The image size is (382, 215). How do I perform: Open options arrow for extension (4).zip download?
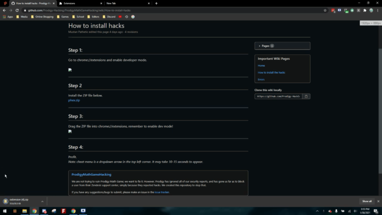42,202
